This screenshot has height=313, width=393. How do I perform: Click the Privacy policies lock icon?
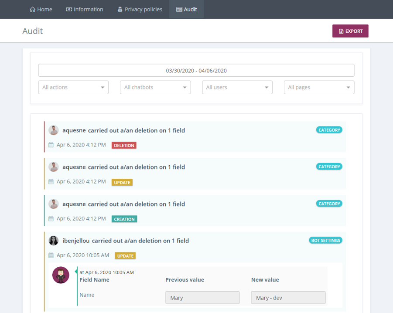tap(120, 10)
